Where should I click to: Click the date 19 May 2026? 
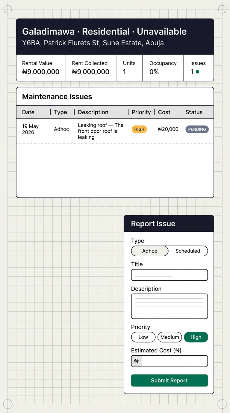(x=30, y=129)
